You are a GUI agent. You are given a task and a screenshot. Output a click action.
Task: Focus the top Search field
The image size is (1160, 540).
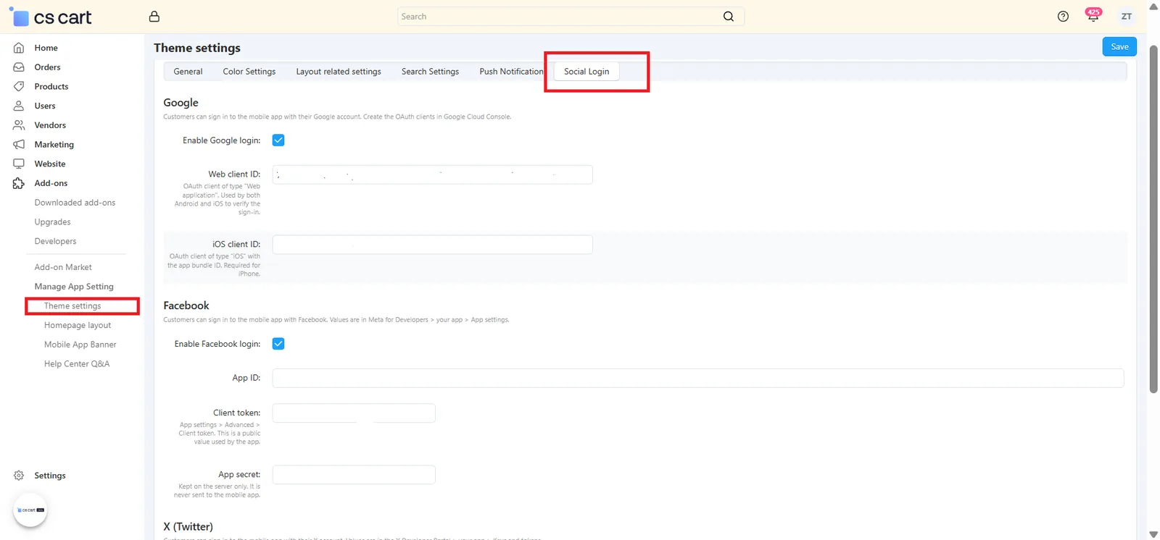[x=571, y=17]
